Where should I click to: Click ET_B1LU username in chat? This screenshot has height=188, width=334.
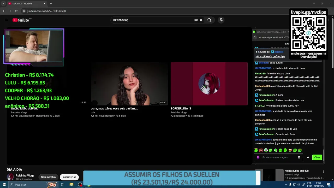tap(260, 106)
